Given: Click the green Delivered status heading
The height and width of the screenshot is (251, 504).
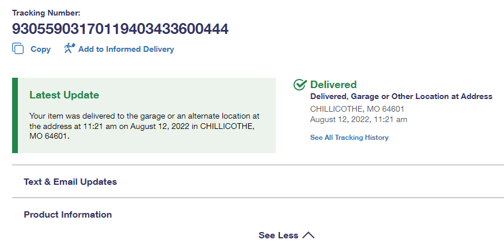Looking at the screenshot, I should point(334,85).
